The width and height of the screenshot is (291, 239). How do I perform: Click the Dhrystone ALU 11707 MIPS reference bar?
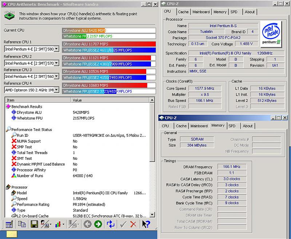pos(109,44)
